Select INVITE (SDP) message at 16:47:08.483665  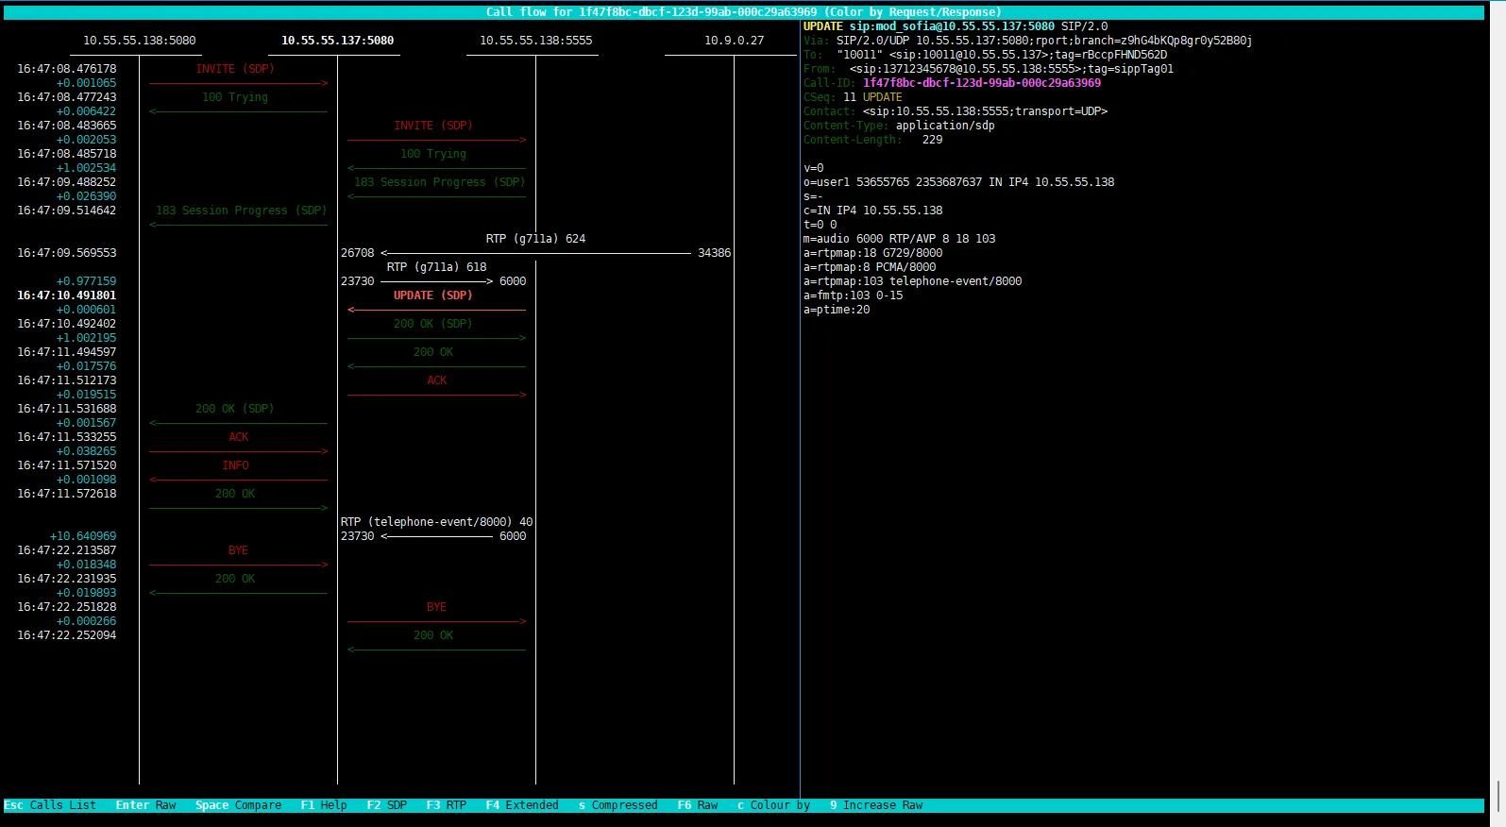pos(433,126)
